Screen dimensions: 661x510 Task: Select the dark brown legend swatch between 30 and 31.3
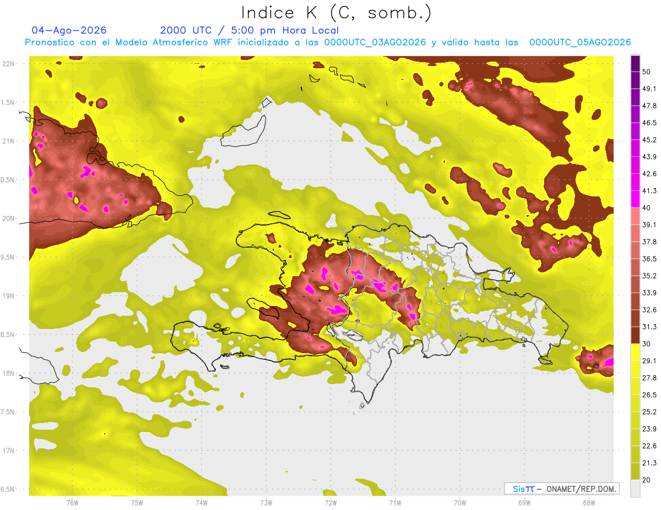click(635, 335)
